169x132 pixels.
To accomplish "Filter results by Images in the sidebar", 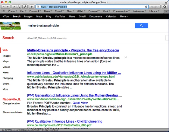I will click(6, 56).
